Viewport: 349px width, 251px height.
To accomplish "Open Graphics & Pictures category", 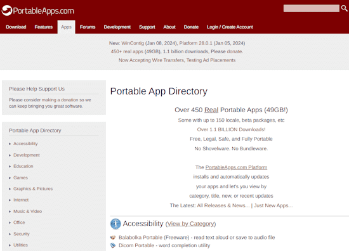I will 33,189.
